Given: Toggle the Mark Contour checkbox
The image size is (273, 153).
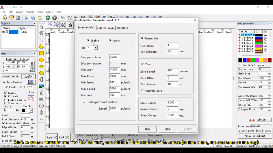Looking at the screenshot, I should pos(4,82).
